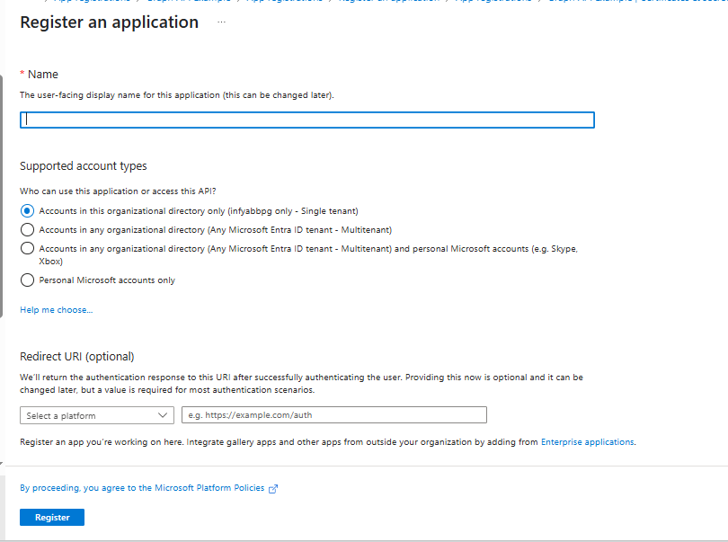Click the Supported account types heading

83,165
